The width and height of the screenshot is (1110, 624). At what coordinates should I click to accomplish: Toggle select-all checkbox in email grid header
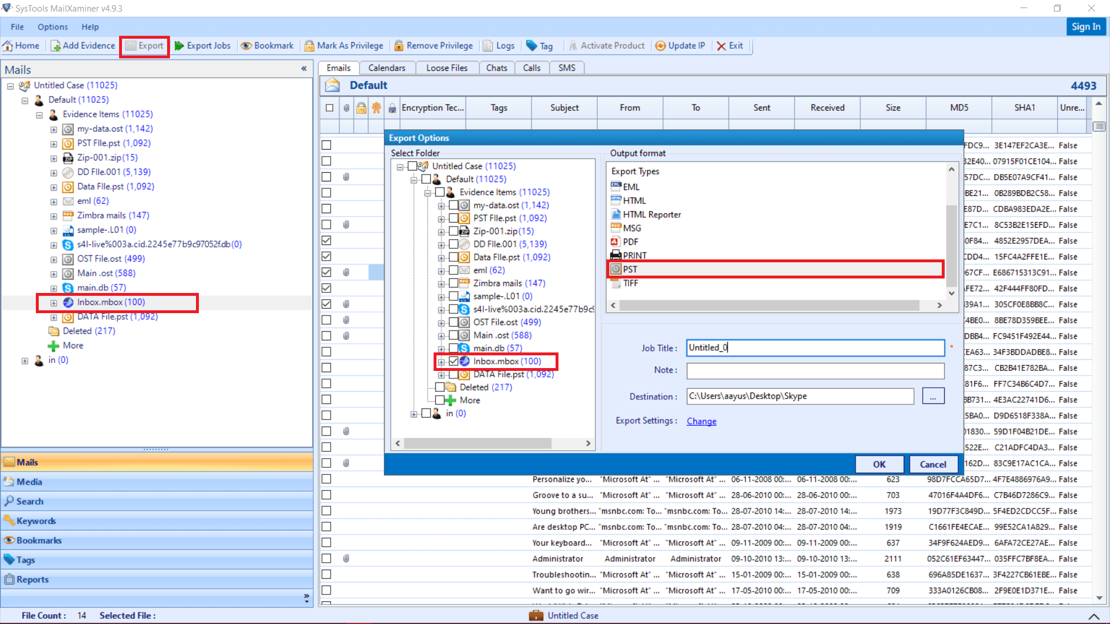pos(330,107)
